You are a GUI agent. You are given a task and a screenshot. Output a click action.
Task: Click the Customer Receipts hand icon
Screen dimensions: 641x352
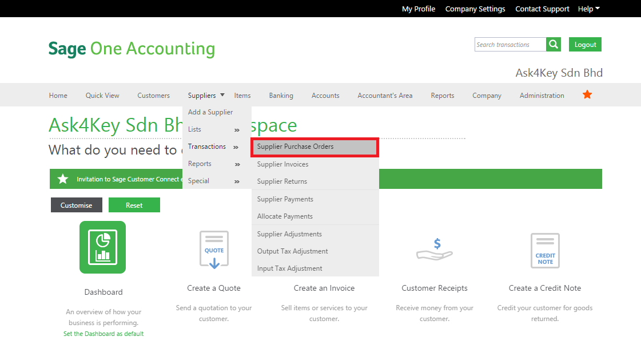(x=435, y=250)
